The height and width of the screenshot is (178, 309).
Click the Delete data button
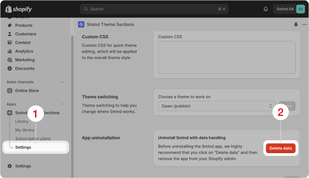pyautogui.click(x=280, y=148)
